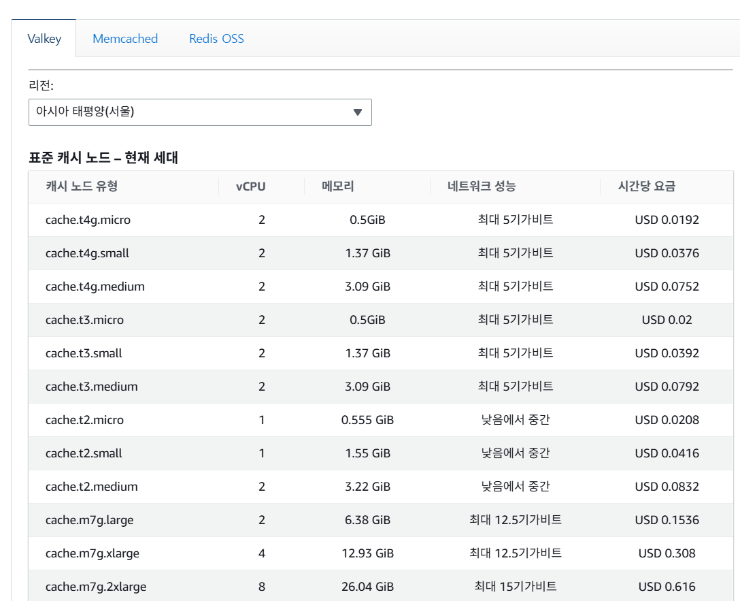Click 최대 15기가비트 network performance cell
The width and height of the screenshot is (740, 601).
pos(516,587)
